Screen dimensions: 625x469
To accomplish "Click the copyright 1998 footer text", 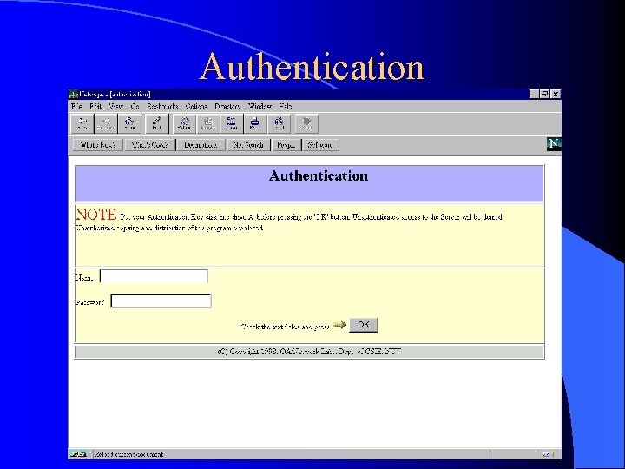I will pos(309,352).
